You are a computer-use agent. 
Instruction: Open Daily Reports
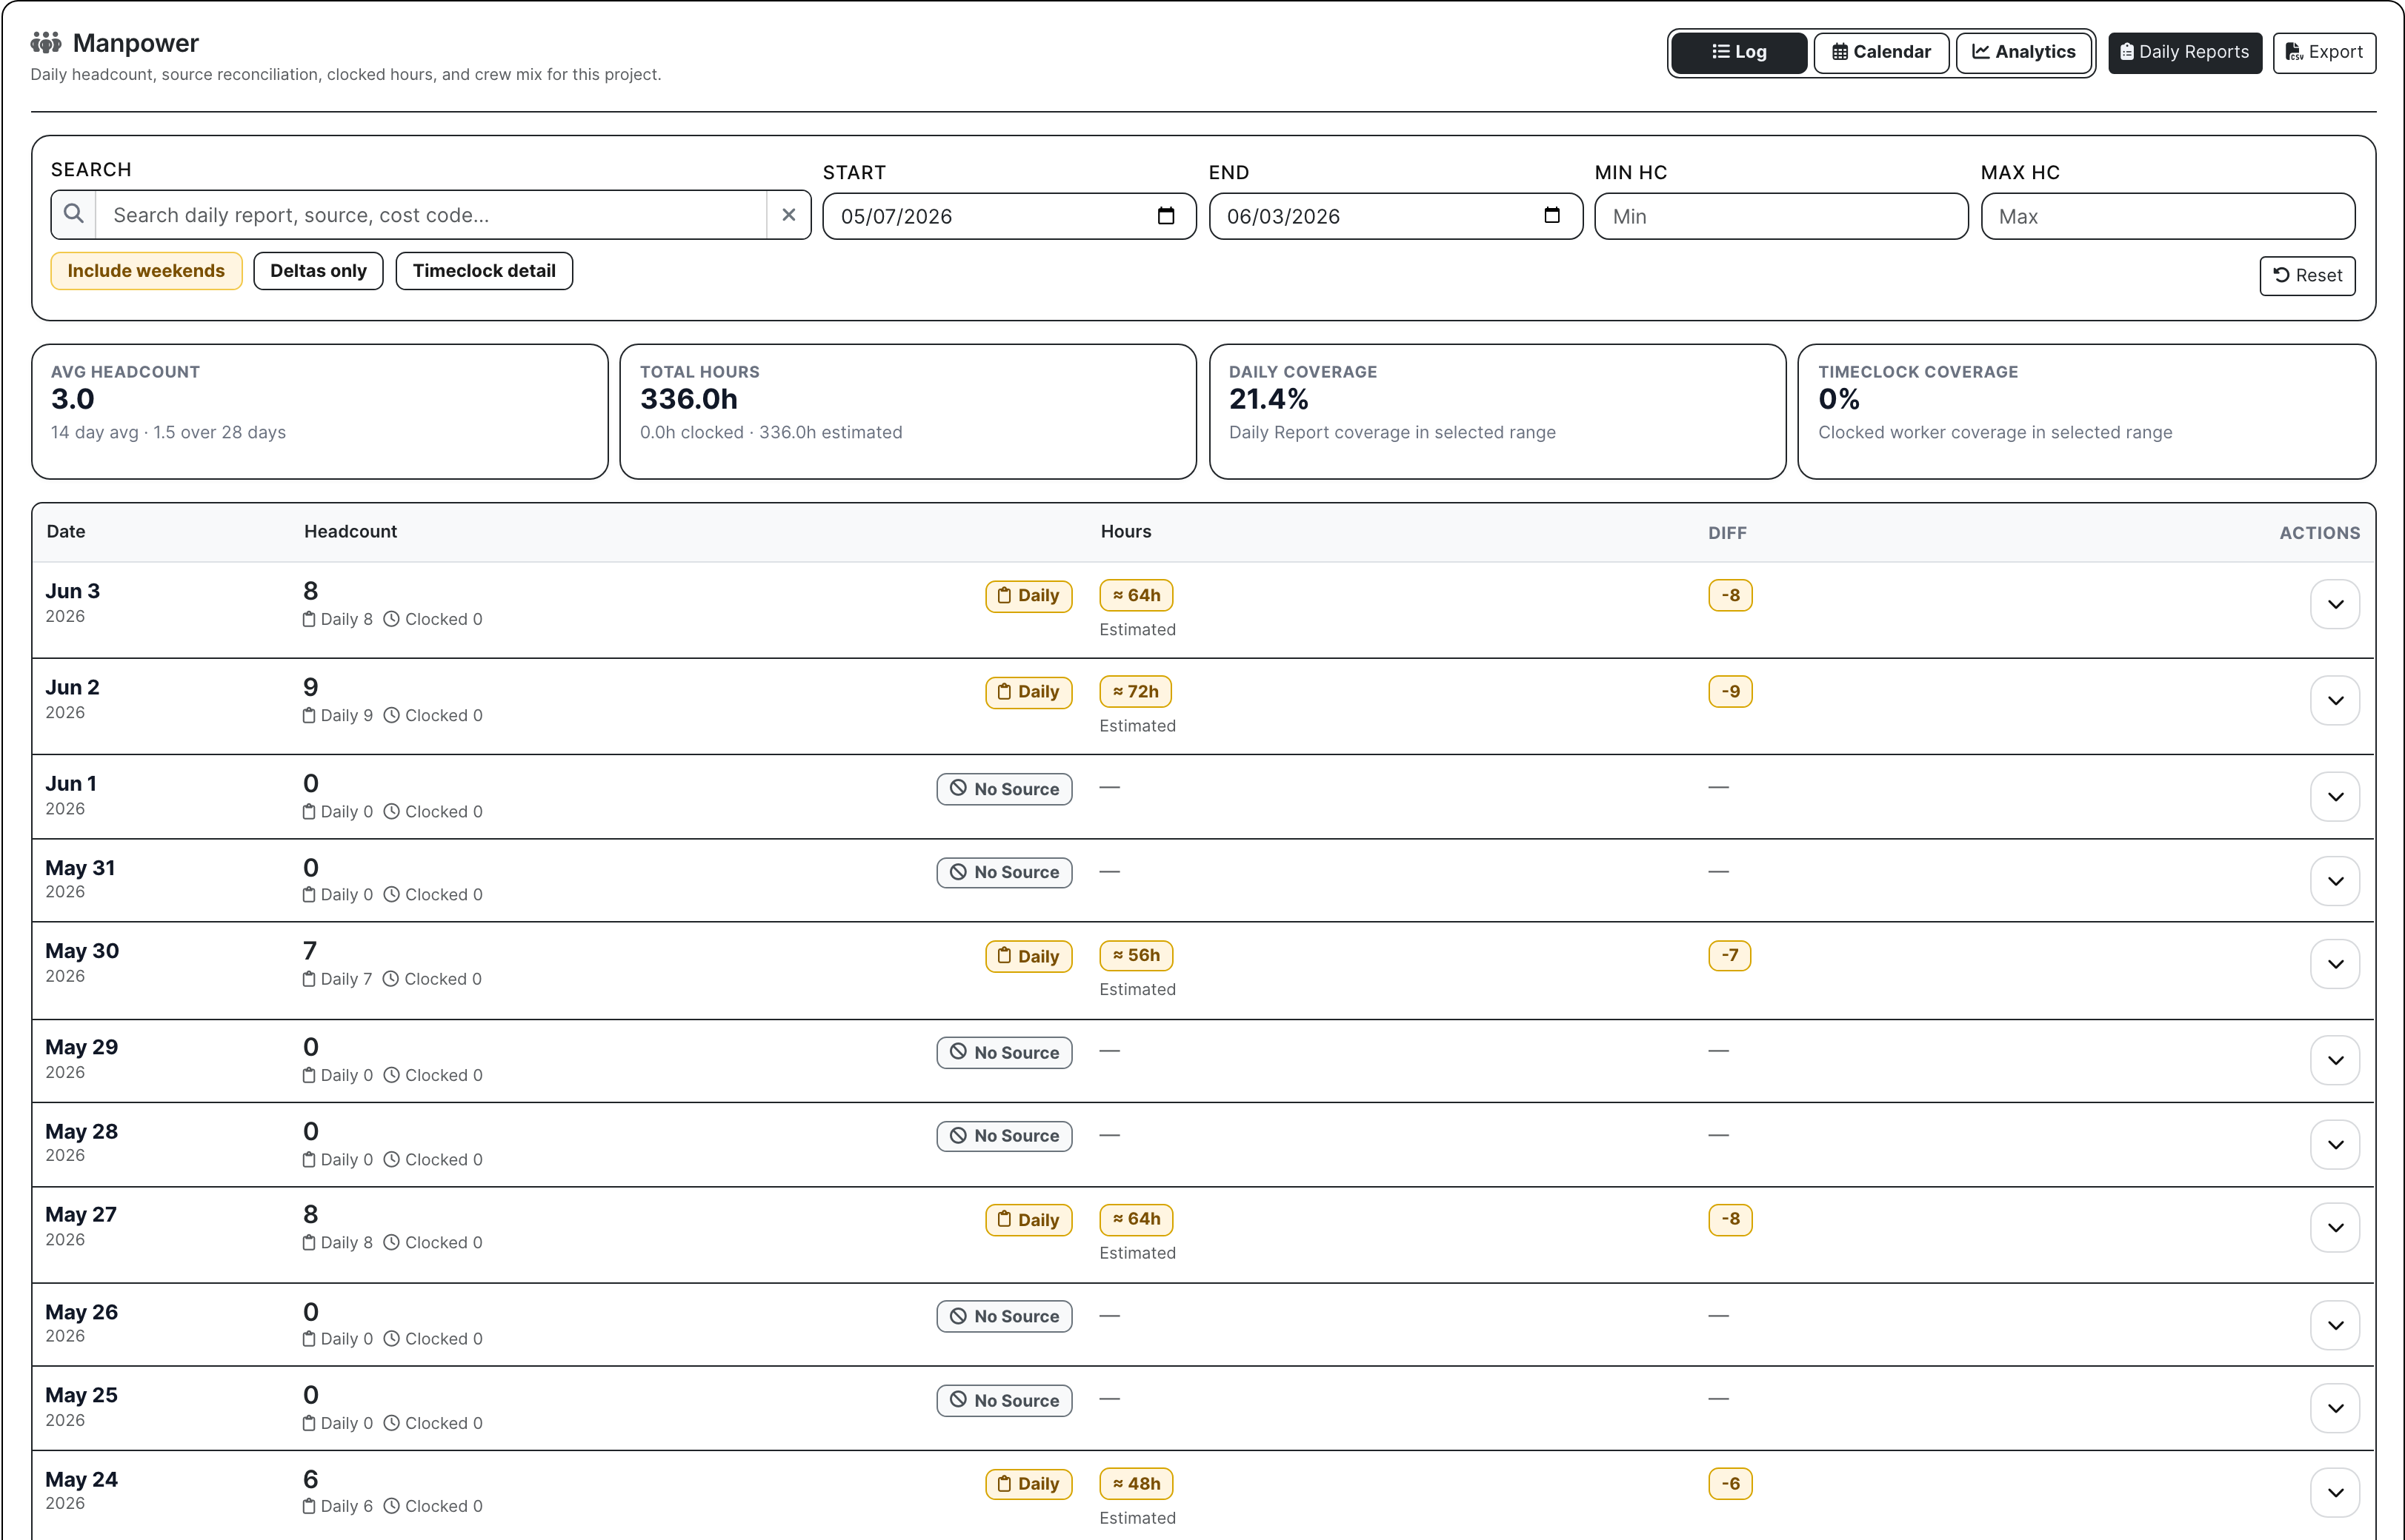[x=2185, y=52]
